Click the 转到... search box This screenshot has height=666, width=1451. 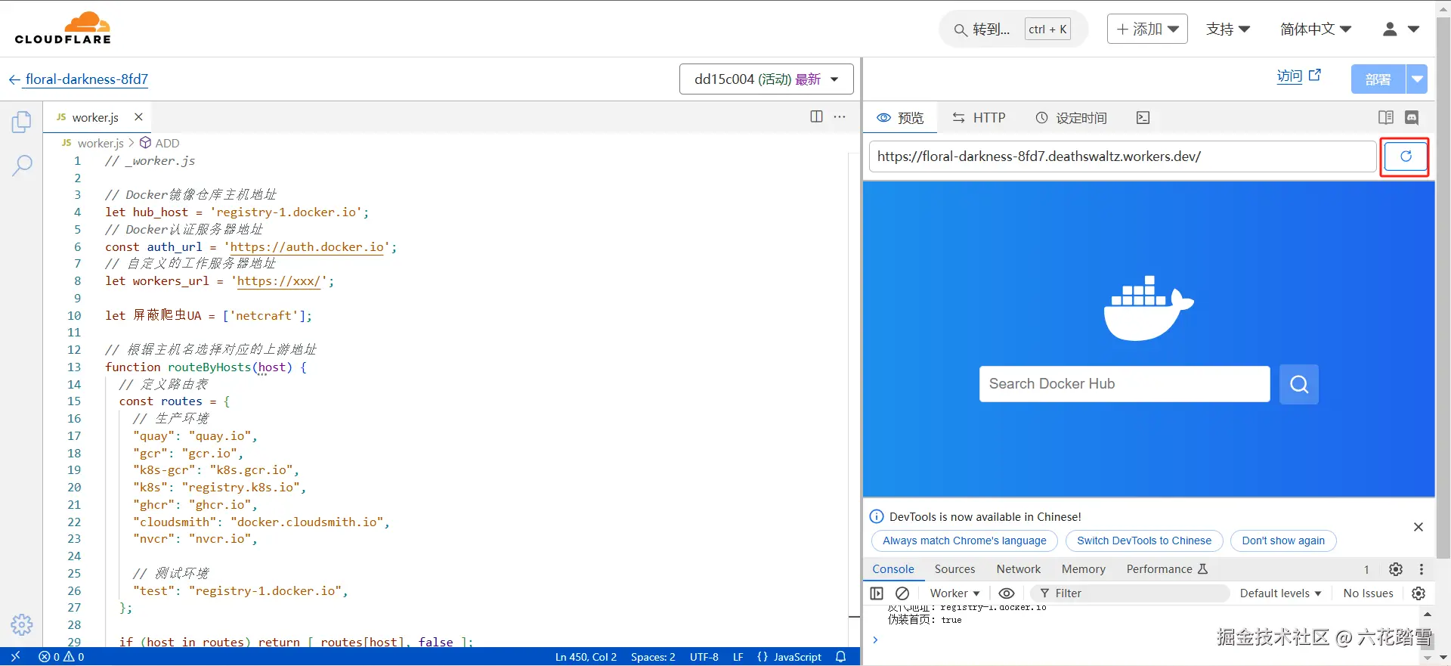pos(1013,29)
